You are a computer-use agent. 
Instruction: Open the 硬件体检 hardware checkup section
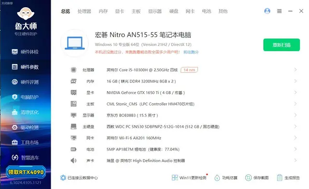25,52
